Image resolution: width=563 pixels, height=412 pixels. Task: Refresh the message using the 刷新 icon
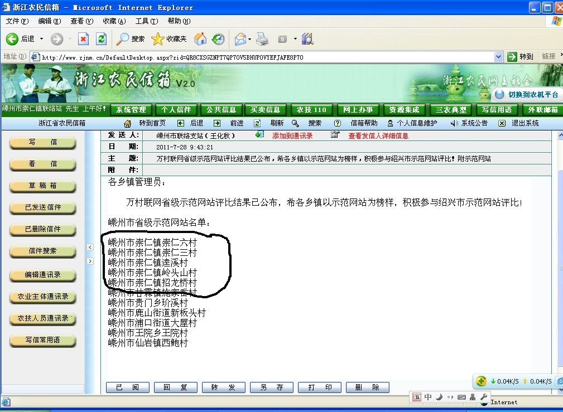click(x=257, y=123)
